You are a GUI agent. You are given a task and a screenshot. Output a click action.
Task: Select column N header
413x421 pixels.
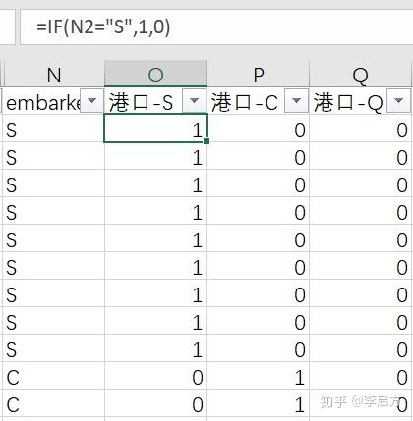pyautogui.click(x=53, y=75)
